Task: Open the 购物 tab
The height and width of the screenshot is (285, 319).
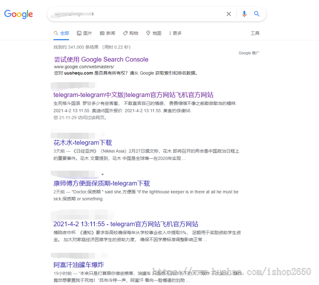Action: [x=130, y=33]
